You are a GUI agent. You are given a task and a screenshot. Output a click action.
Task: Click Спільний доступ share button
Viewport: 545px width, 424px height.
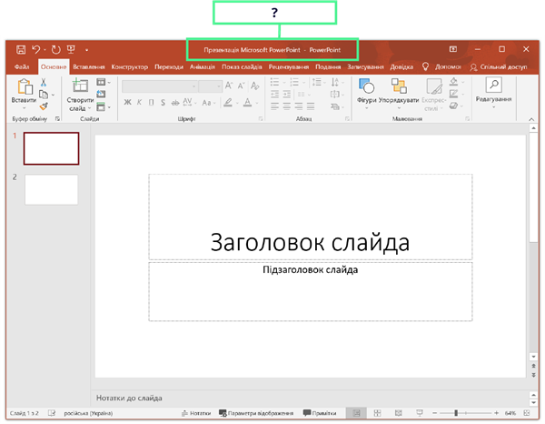[499, 66]
